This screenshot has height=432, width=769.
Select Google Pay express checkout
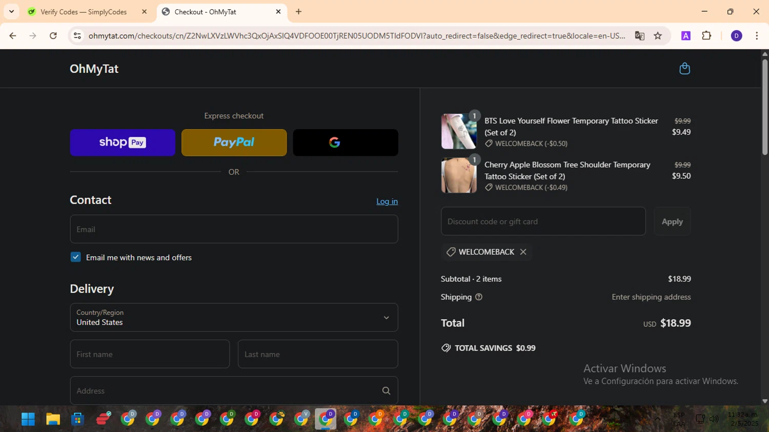point(346,142)
